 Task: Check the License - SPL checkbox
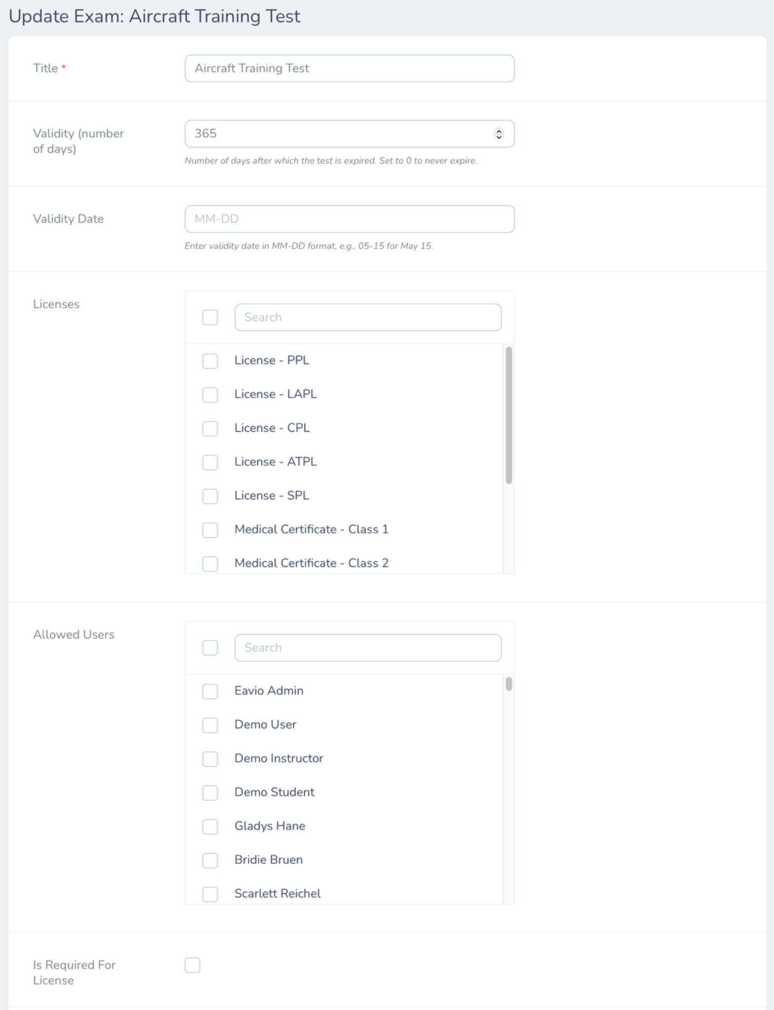[x=210, y=496]
